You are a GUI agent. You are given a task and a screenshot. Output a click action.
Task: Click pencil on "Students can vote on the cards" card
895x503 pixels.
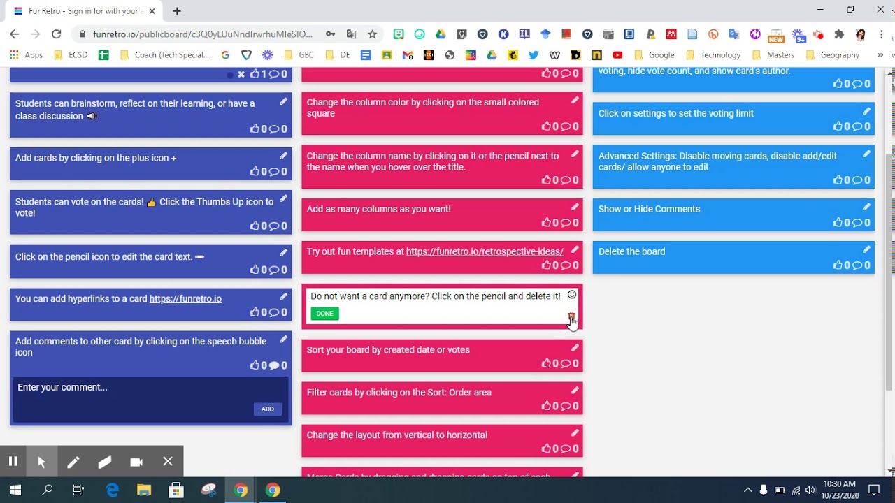coord(283,199)
